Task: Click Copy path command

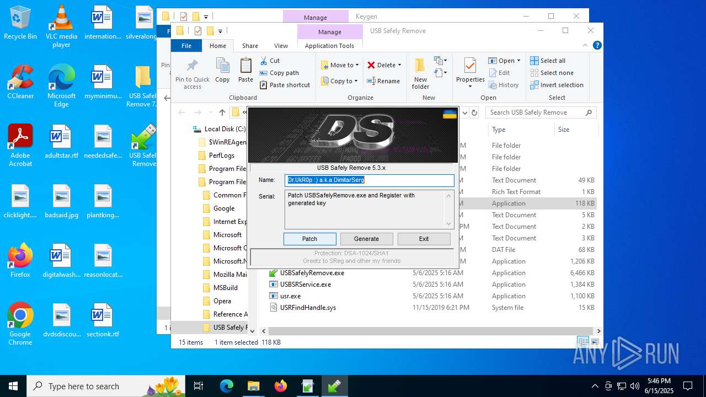Action: (x=279, y=73)
